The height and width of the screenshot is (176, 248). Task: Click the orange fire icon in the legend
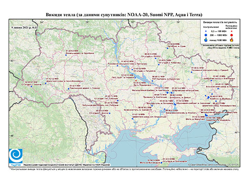click(232, 40)
